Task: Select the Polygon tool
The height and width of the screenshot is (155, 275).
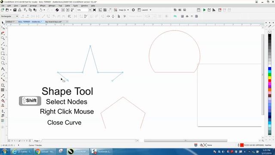Action: click(3, 63)
